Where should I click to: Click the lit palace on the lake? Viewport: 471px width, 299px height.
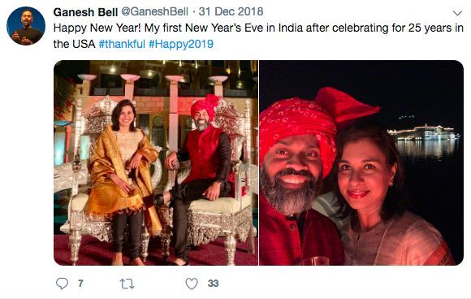(423, 132)
